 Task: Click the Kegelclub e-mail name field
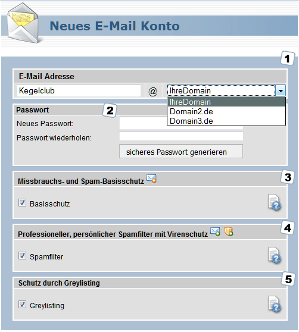[79, 91]
